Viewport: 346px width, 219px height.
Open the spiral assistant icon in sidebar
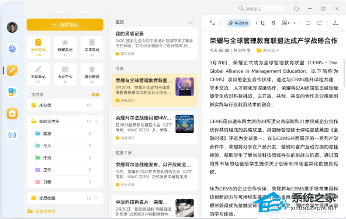12,48
